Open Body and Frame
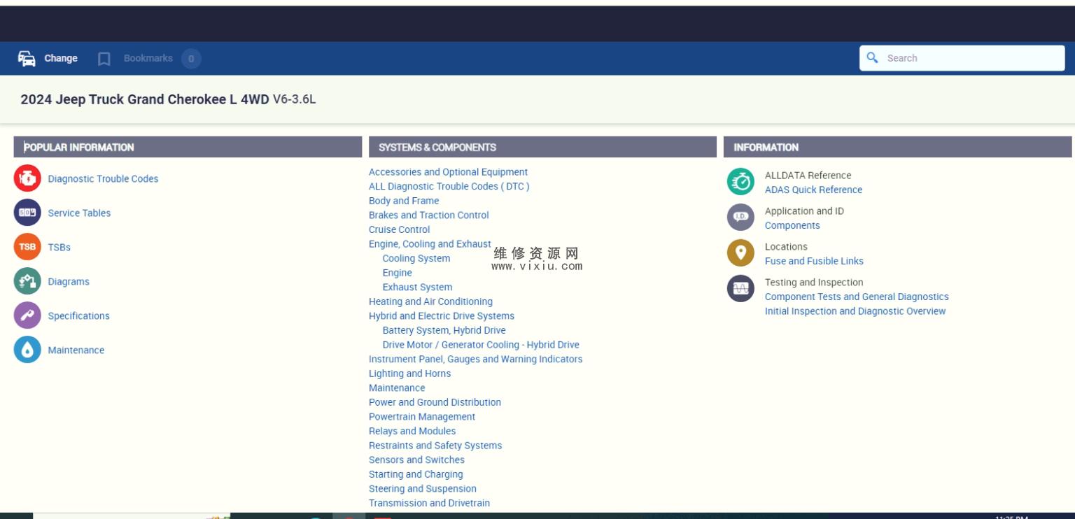This screenshot has width=1075, height=519. 404,201
